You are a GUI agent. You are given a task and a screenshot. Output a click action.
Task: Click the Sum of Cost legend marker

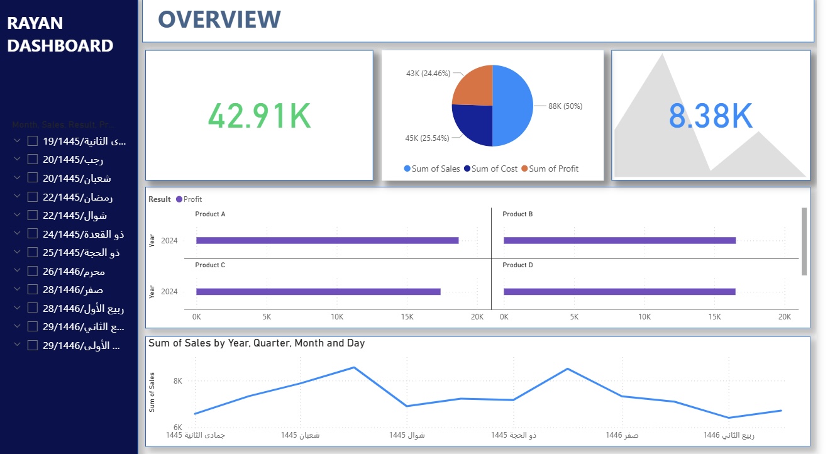pos(467,169)
